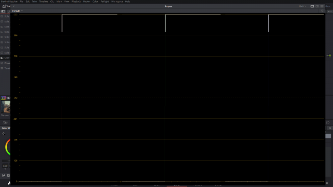Open the Parade scope type dropdown

[x=17, y=11]
